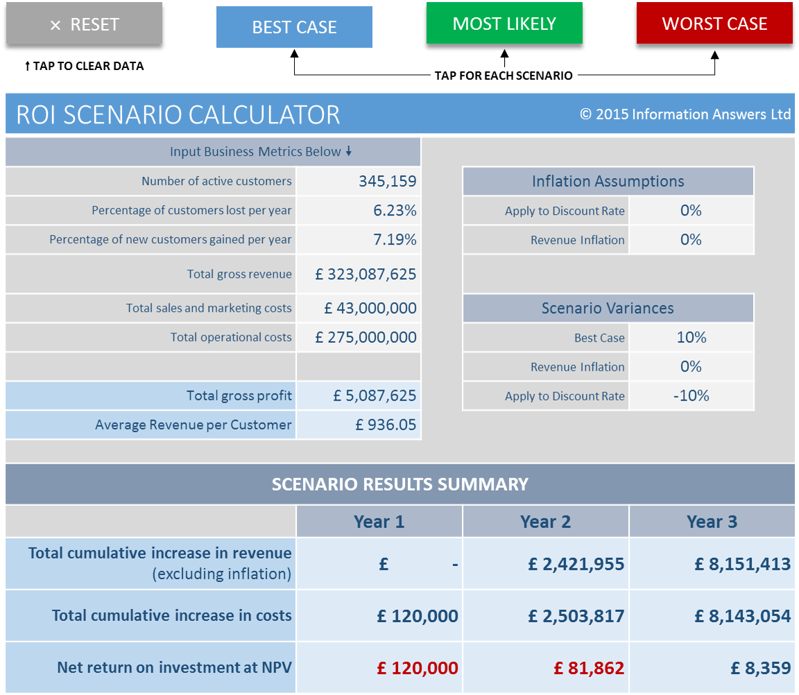This screenshot has width=799, height=695.
Task: Click the new customers gained percentage field
Action: click(359, 240)
